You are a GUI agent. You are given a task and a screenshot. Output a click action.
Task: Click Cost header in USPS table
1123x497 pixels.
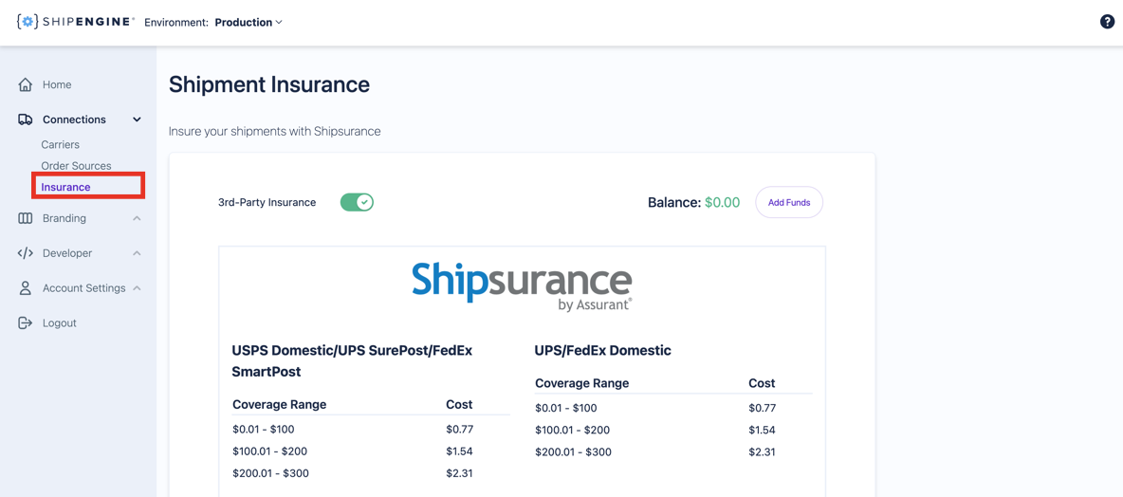459,405
